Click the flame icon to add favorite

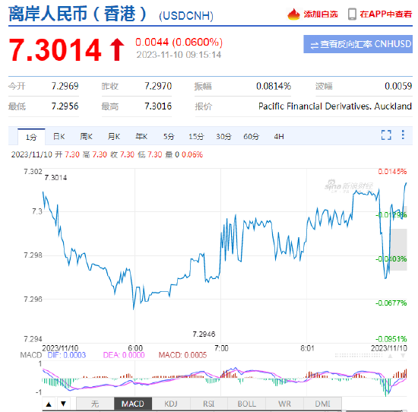pyautogui.click(x=293, y=14)
